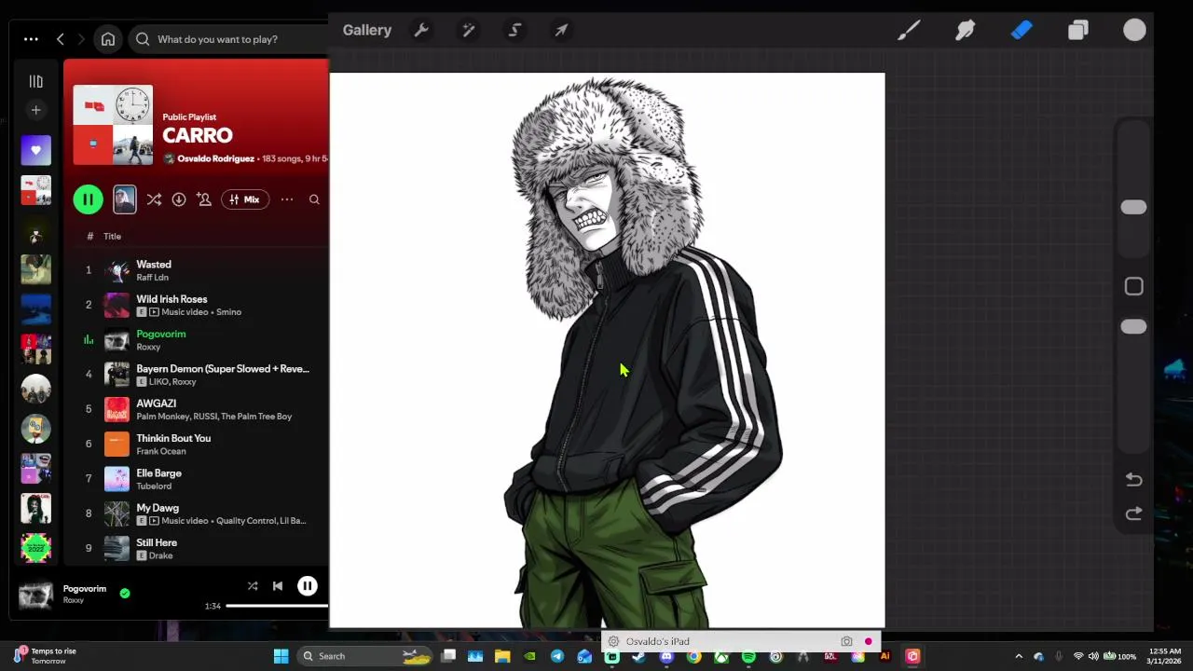Select the track Wild Irish Roses

171,299
